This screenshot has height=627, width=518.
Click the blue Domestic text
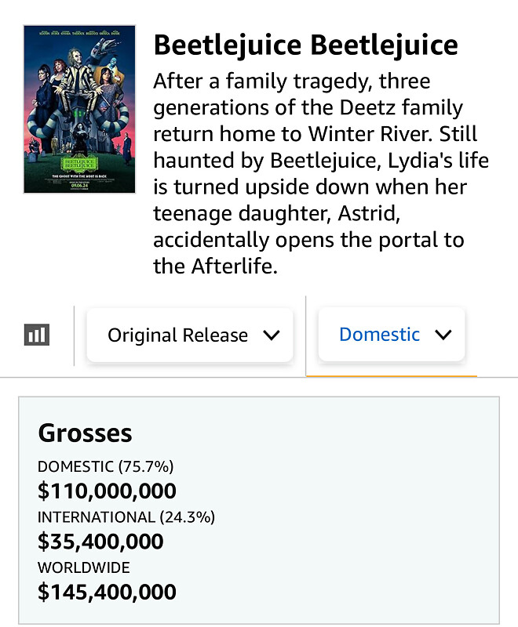(379, 335)
